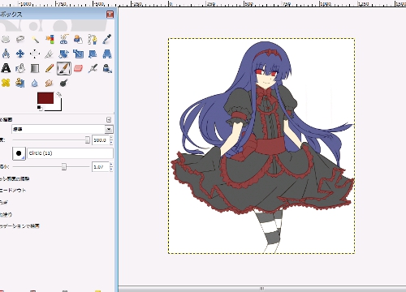406x292 pixels.
Task: Expand the ブラシ感度の調整 brush dynamics section
Action: click(15, 178)
